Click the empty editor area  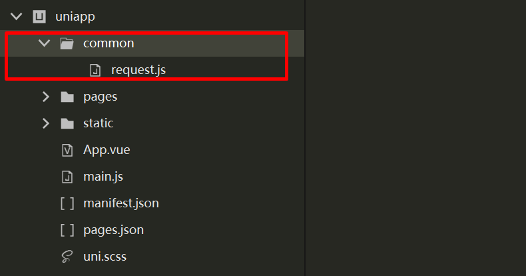click(x=413, y=147)
